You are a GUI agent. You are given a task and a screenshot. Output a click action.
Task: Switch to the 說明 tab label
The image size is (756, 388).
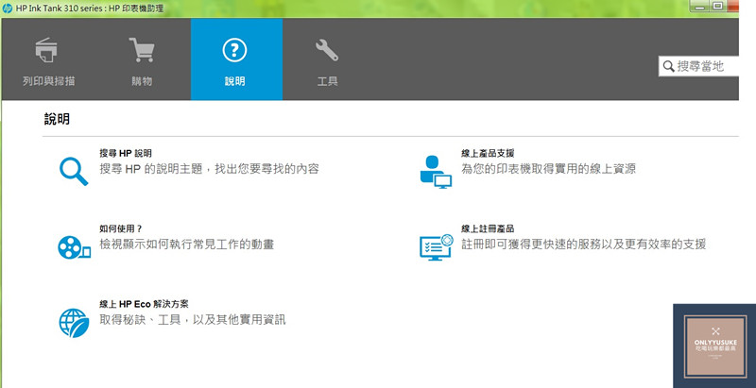click(x=234, y=81)
